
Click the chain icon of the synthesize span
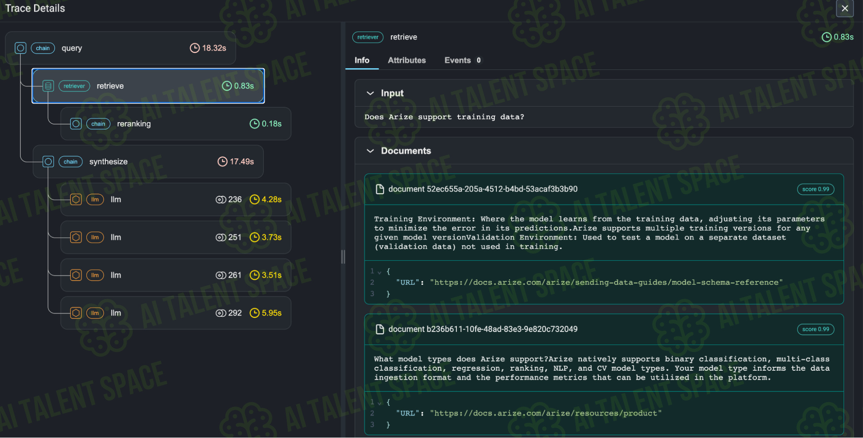click(x=48, y=162)
